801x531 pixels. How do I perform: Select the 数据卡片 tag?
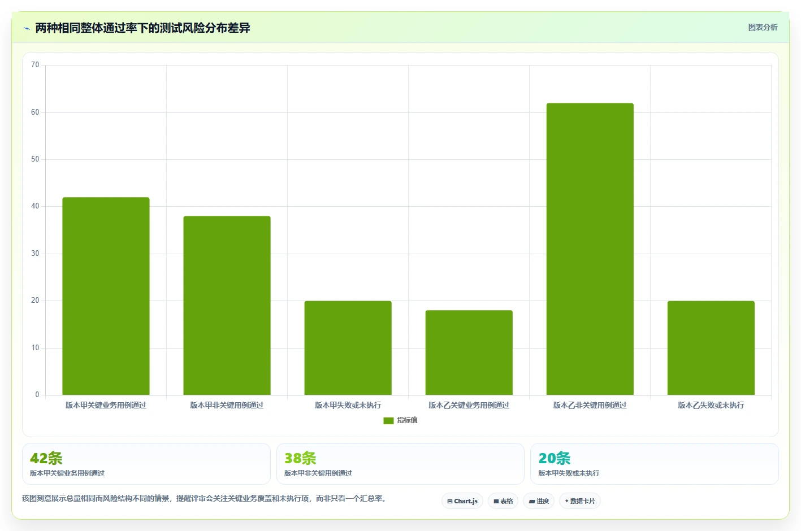(x=580, y=501)
